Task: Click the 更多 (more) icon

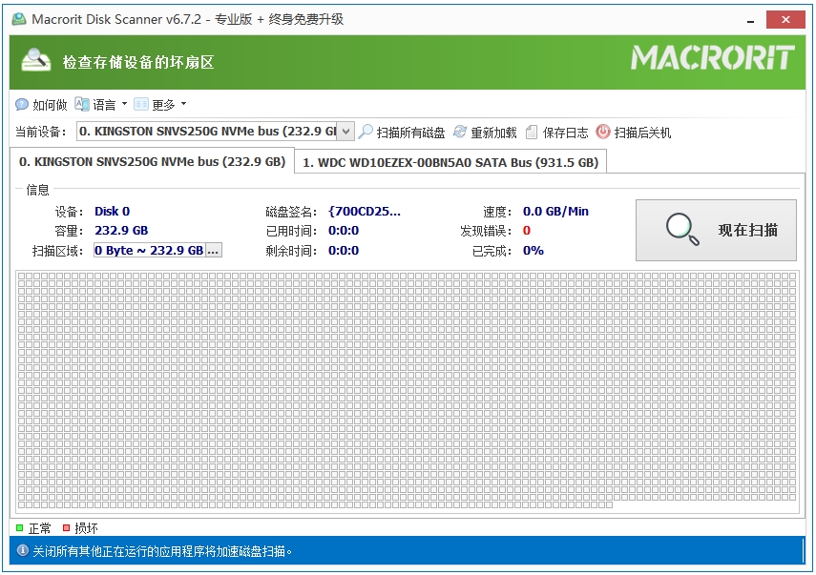Action: coord(140,104)
